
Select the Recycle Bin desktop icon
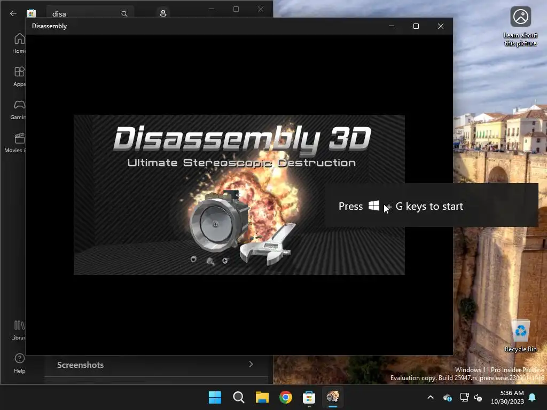(520, 335)
